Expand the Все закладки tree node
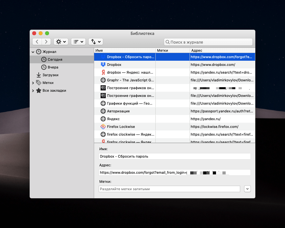Image resolution: width=285 pixels, height=228 pixels. [33, 90]
